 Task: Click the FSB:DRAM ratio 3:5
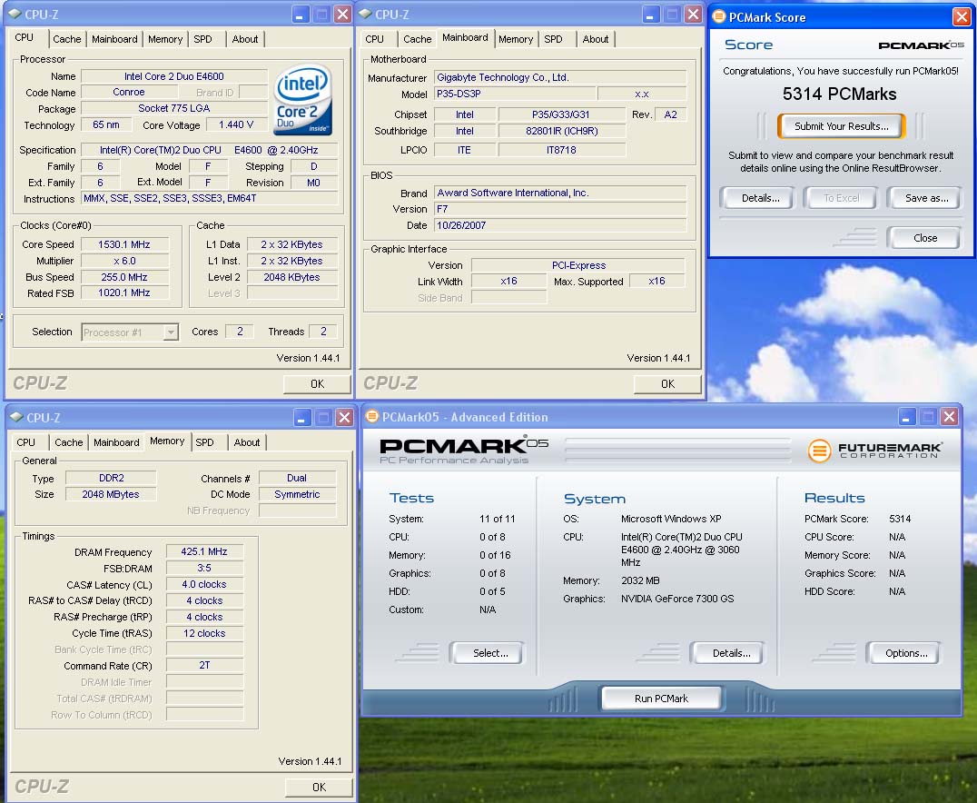204,568
